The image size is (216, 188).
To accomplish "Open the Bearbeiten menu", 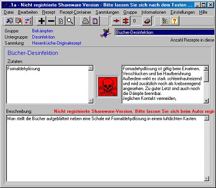I will [x=27, y=12].
